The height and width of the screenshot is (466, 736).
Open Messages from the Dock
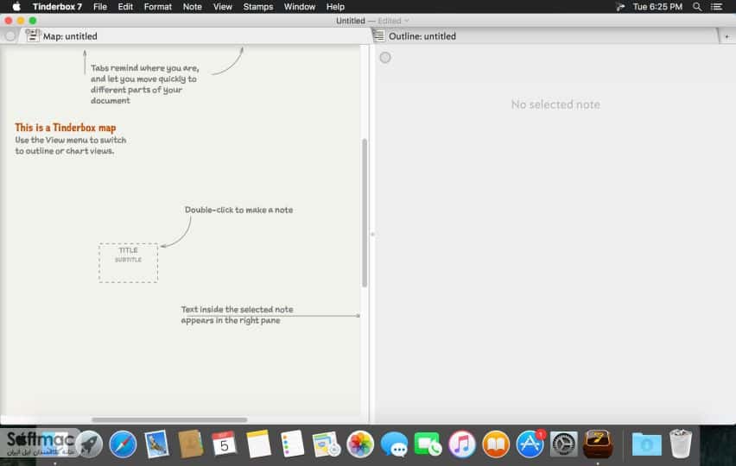coord(394,444)
